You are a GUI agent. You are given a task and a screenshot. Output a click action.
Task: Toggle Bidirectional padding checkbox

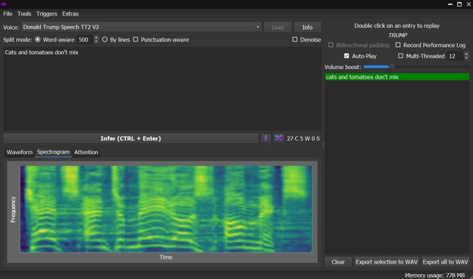pyautogui.click(x=331, y=45)
